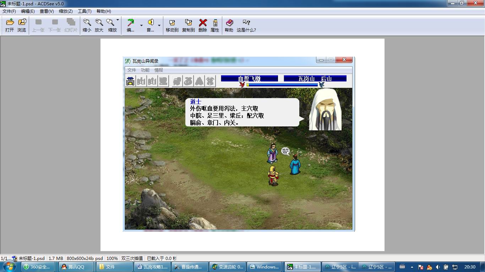Expand the dropdown arrow beside 编...

(141, 25)
